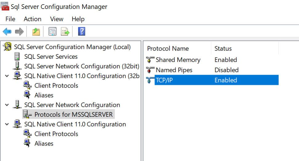The height and width of the screenshot is (161, 299).
Task: Click the Shared Memory protocol icon
Action: coord(150,60)
